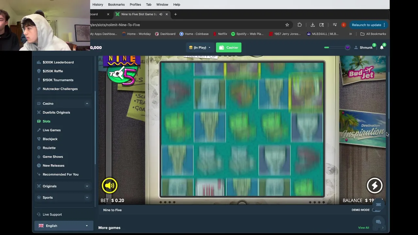The height and width of the screenshot is (235, 418).
Task: Click the purple VIP rank badge
Action: [x=347, y=48]
